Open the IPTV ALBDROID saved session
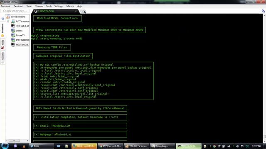Image resolution: width=266 pixels, height=149 pixels. (20, 40)
